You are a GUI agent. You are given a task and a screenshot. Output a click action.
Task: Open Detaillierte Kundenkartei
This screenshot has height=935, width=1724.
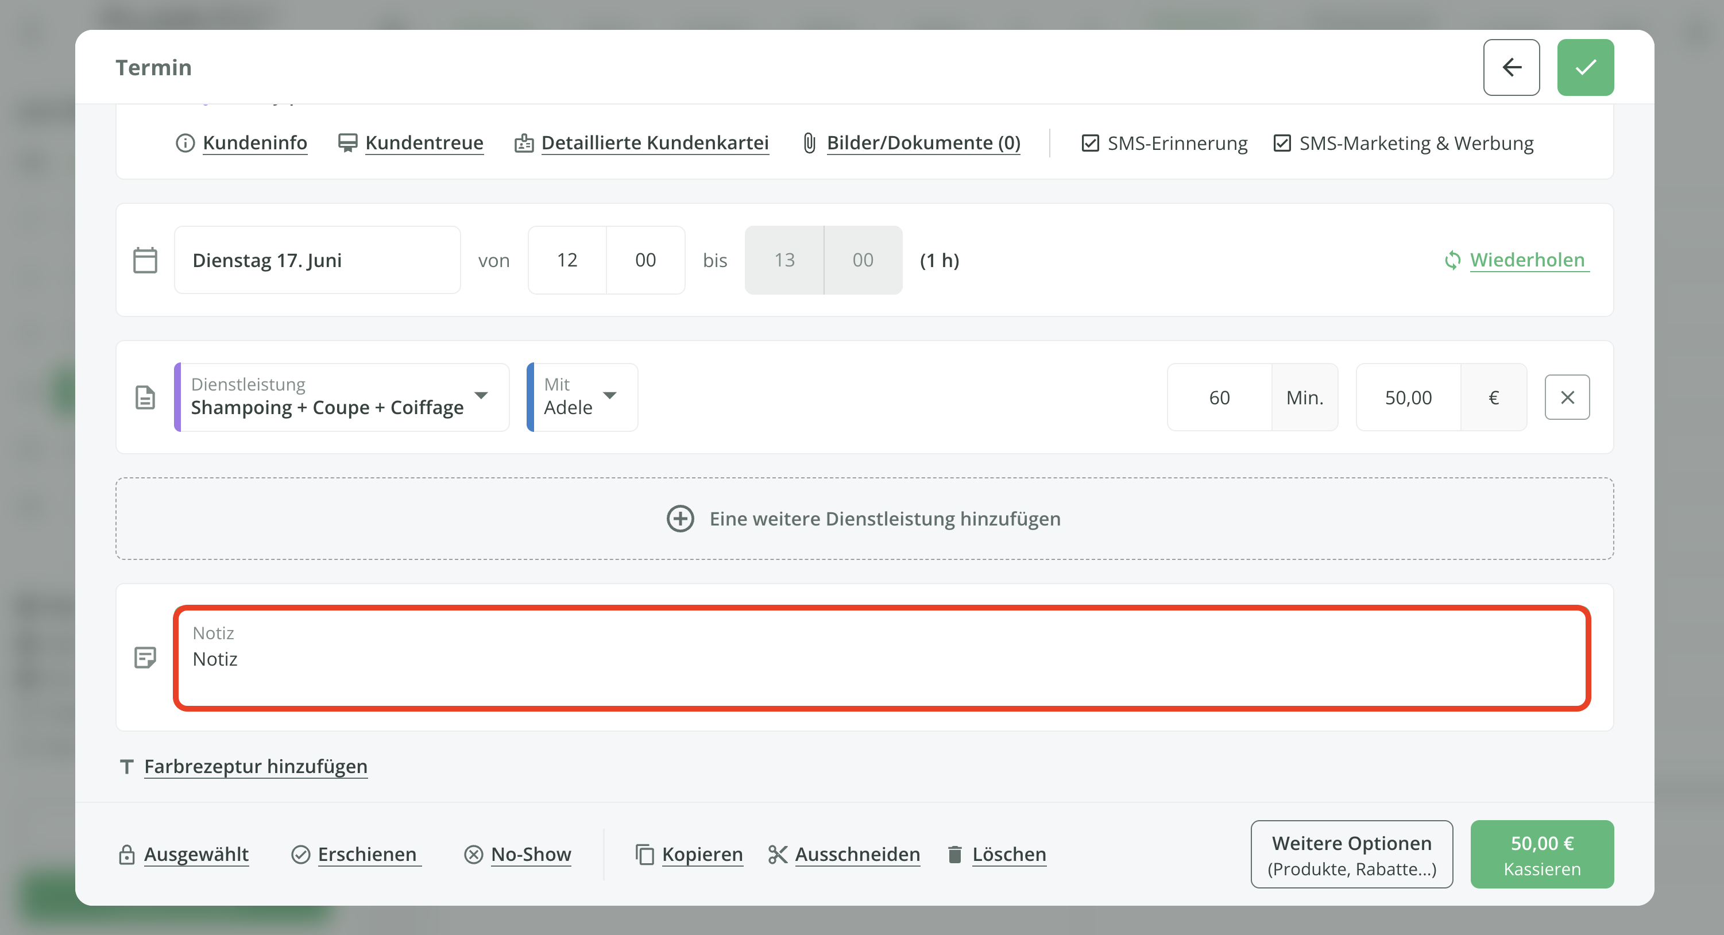coord(654,142)
